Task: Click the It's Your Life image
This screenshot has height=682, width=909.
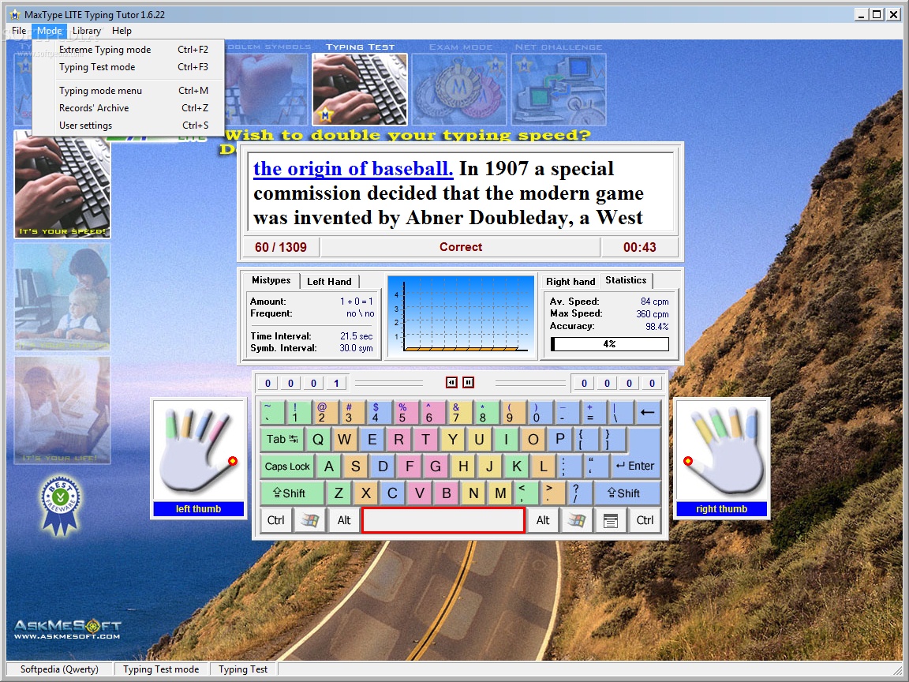Action: 62,410
